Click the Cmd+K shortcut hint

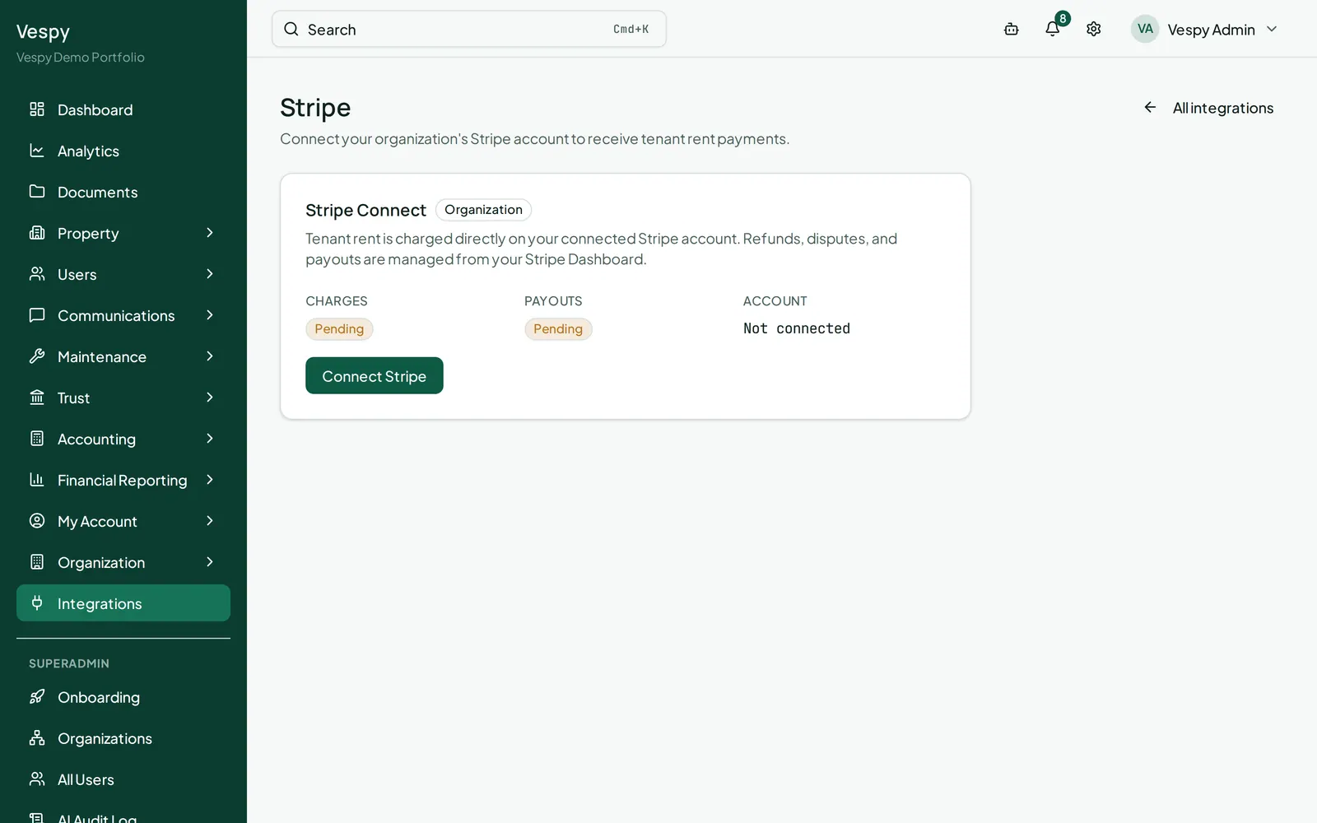pos(631,29)
